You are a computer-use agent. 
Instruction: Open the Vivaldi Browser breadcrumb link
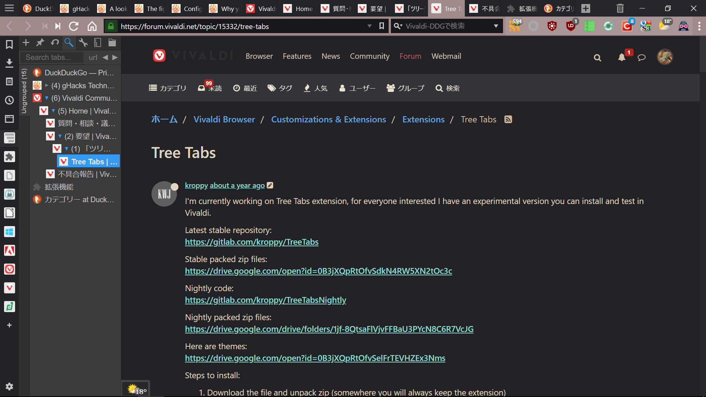point(224,119)
